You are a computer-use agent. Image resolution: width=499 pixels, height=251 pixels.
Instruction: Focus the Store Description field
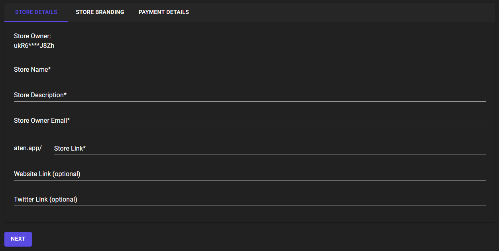(x=249, y=95)
